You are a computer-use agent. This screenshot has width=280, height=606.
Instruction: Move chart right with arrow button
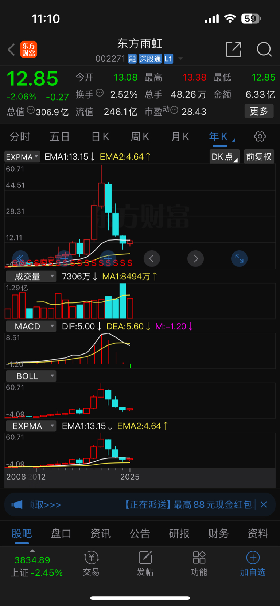196,259
